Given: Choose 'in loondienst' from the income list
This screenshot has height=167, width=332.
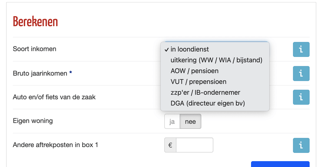Looking at the screenshot, I should [x=190, y=49].
